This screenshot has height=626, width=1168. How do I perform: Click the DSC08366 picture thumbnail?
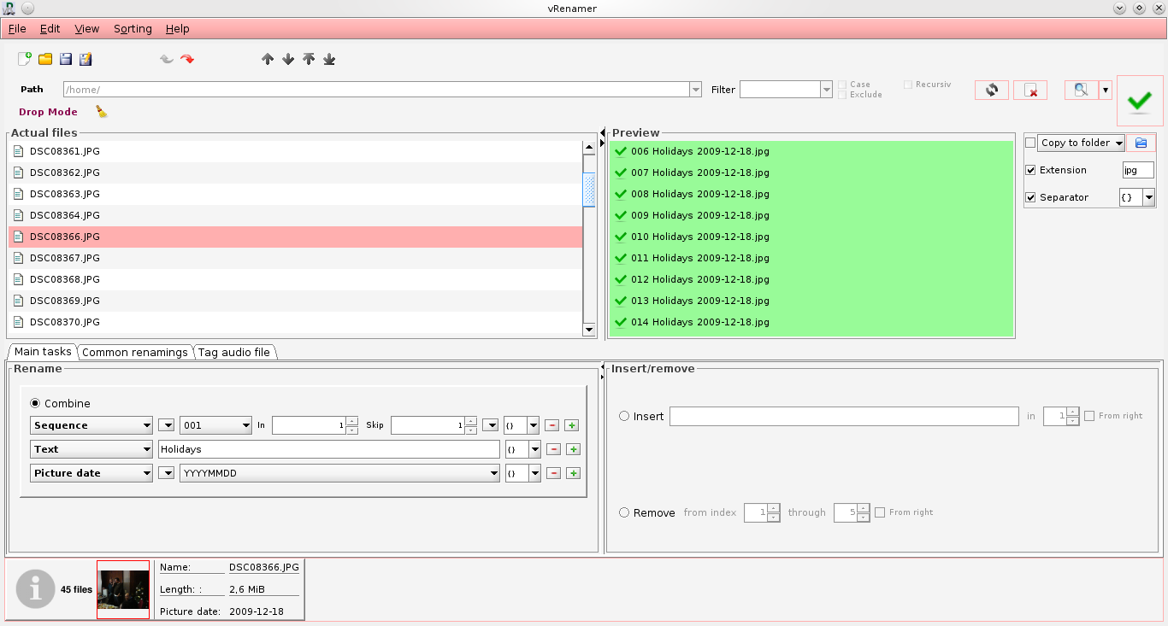[123, 589]
